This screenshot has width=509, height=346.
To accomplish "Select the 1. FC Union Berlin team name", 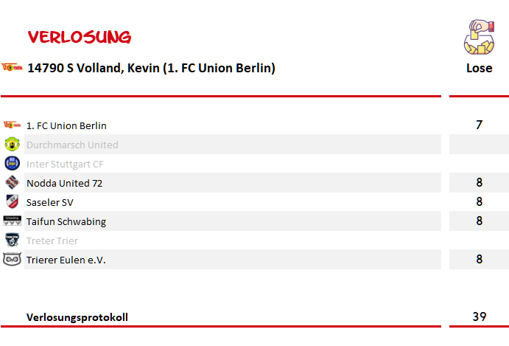I will (x=66, y=125).
